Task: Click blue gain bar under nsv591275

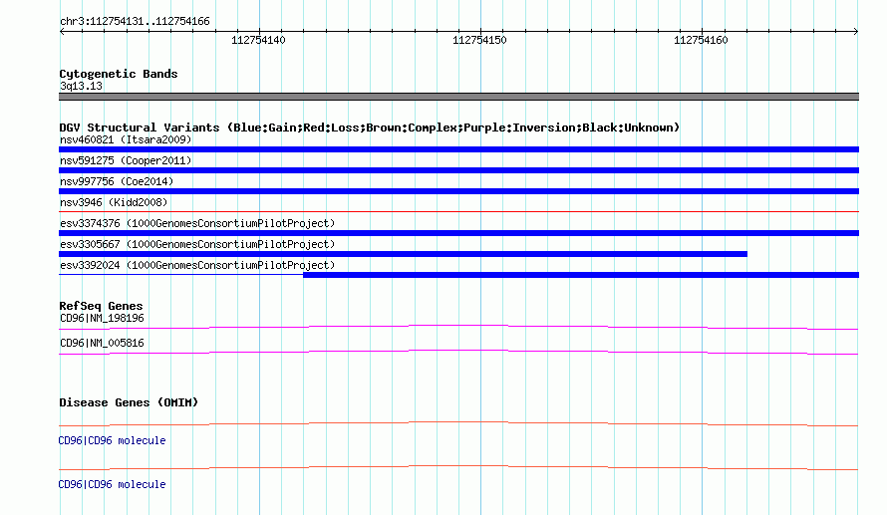Action: coord(458,170)
